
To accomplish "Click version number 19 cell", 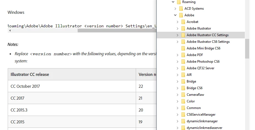I will tap(146, 122).
